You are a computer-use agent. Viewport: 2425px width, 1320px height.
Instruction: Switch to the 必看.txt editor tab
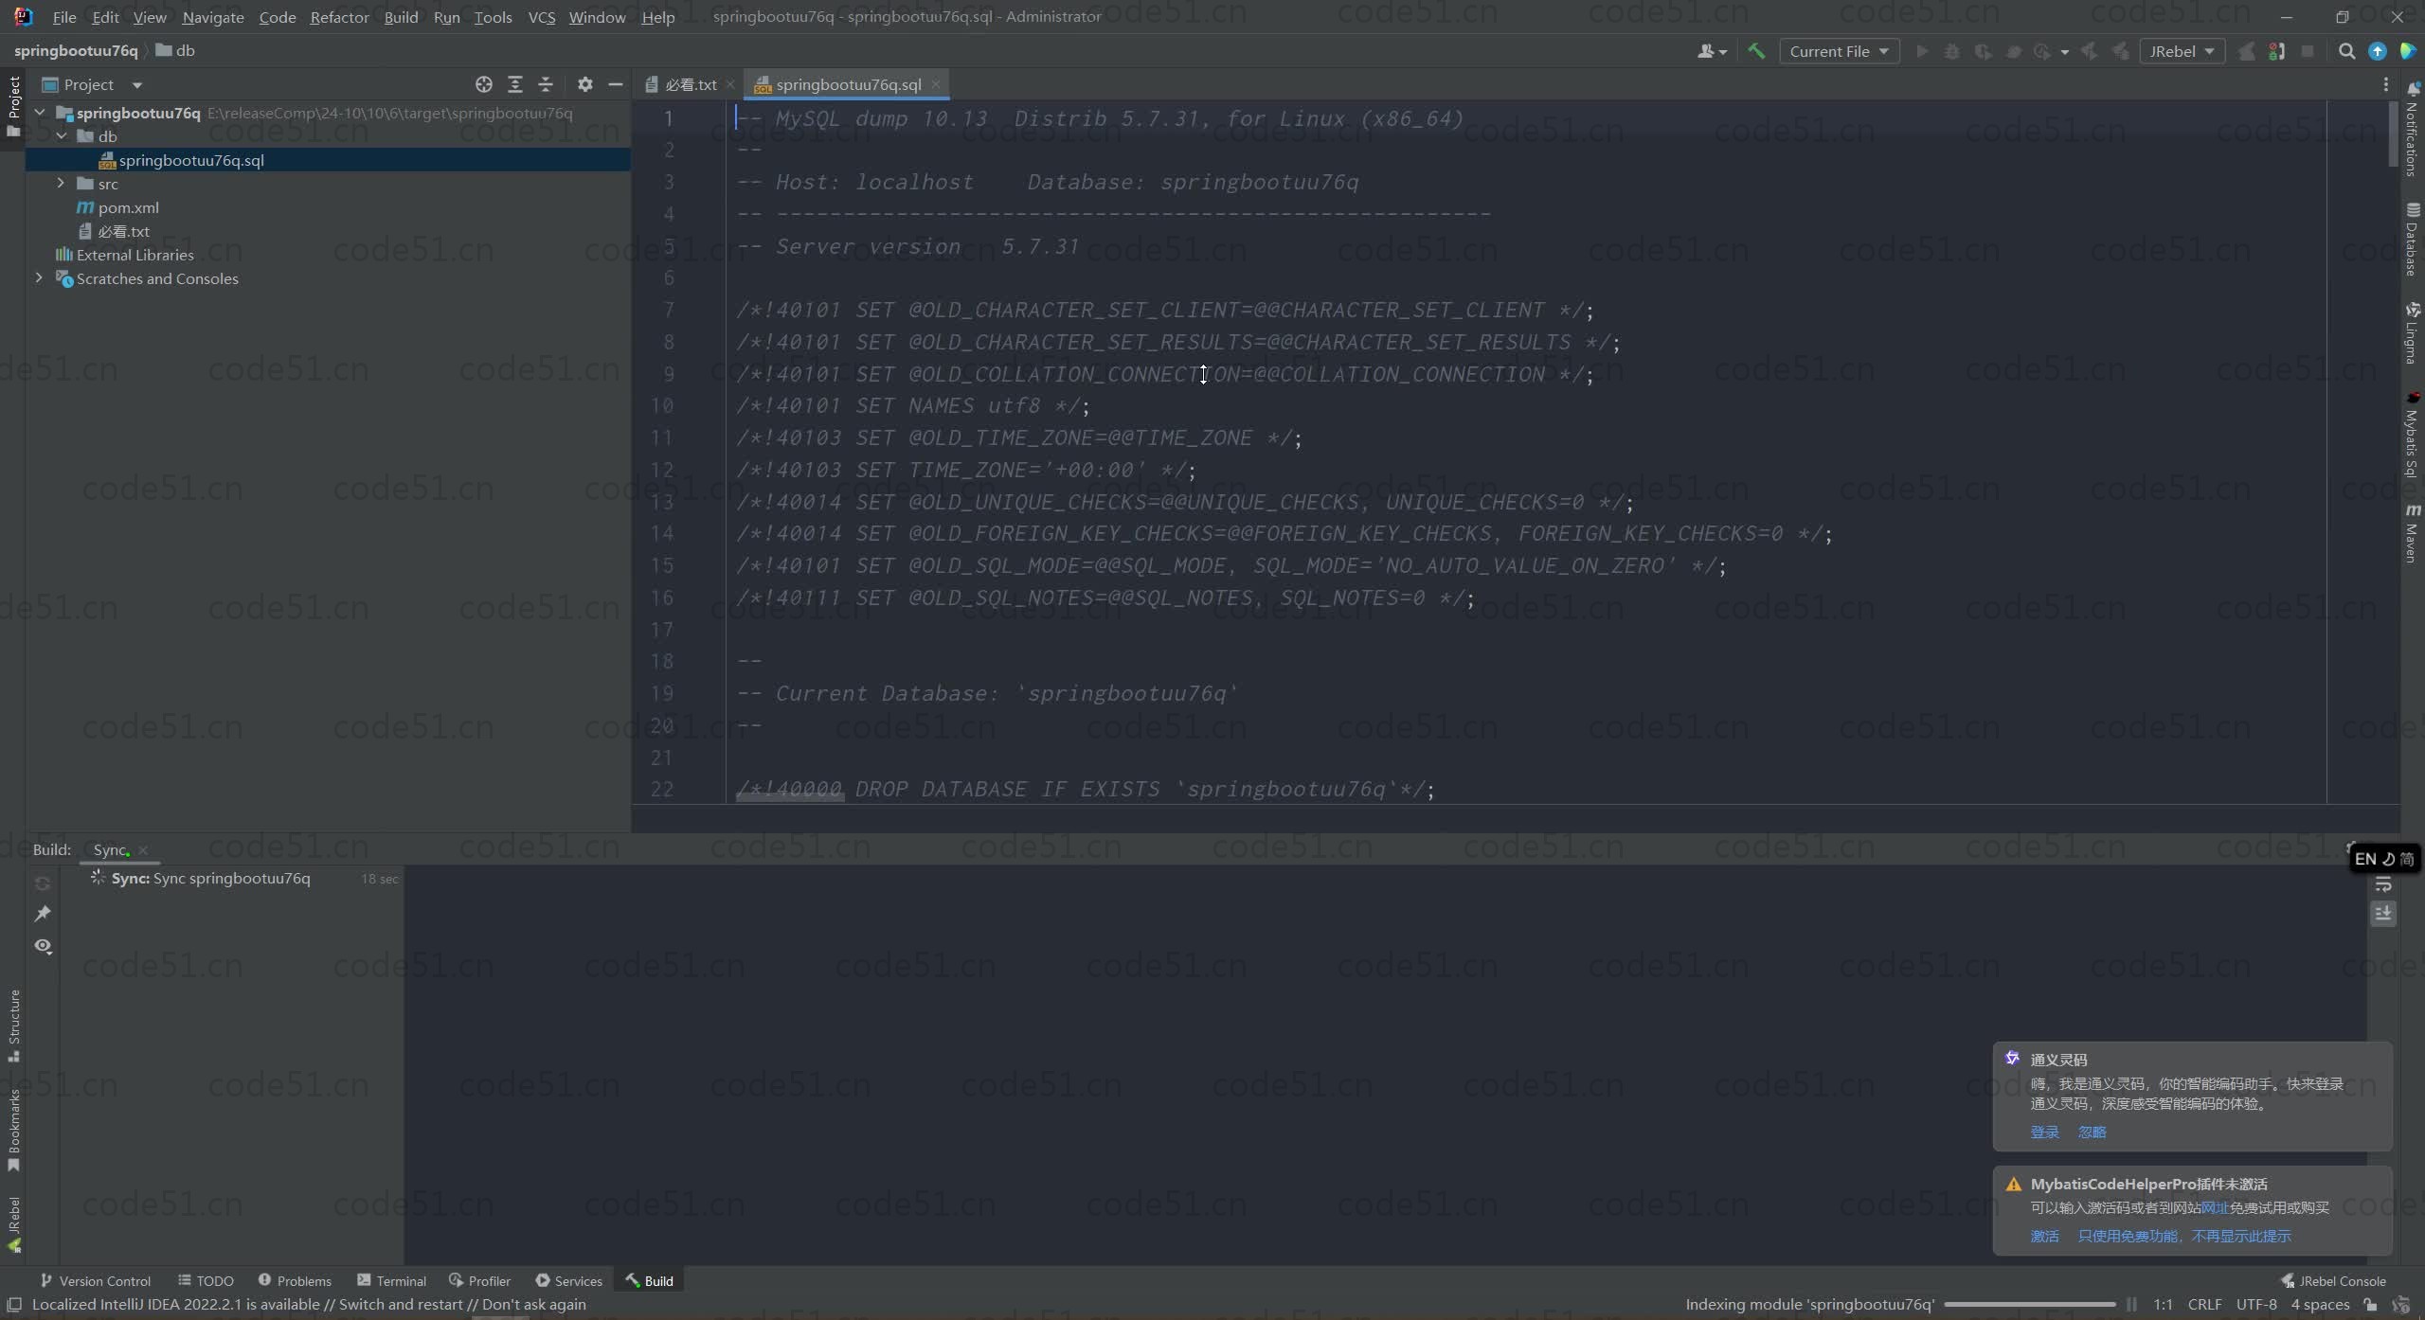(x=691, y=84)
